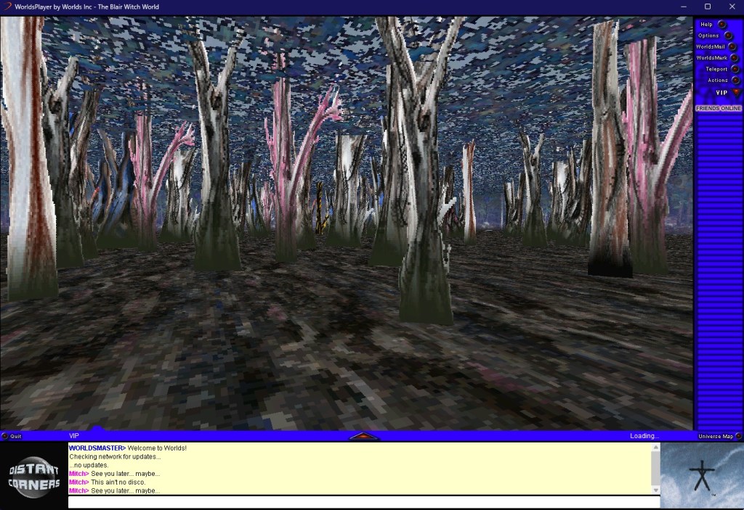Open the Help menu button

721,25
